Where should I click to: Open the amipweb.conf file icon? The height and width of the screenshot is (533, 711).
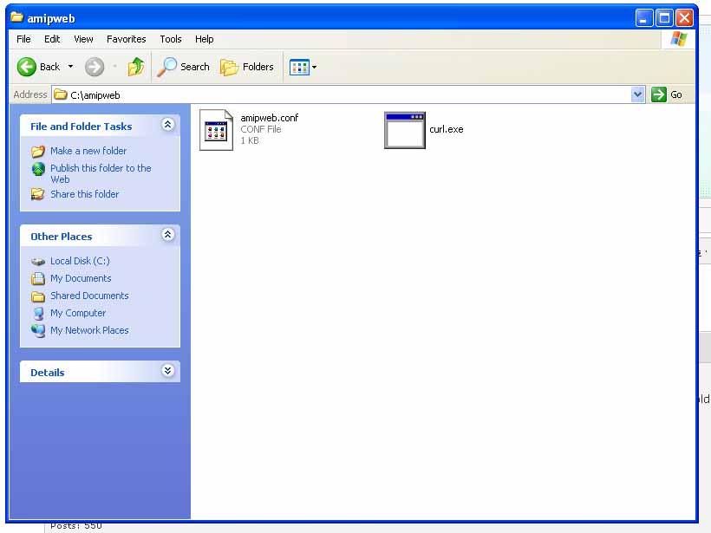pos(217,130)
